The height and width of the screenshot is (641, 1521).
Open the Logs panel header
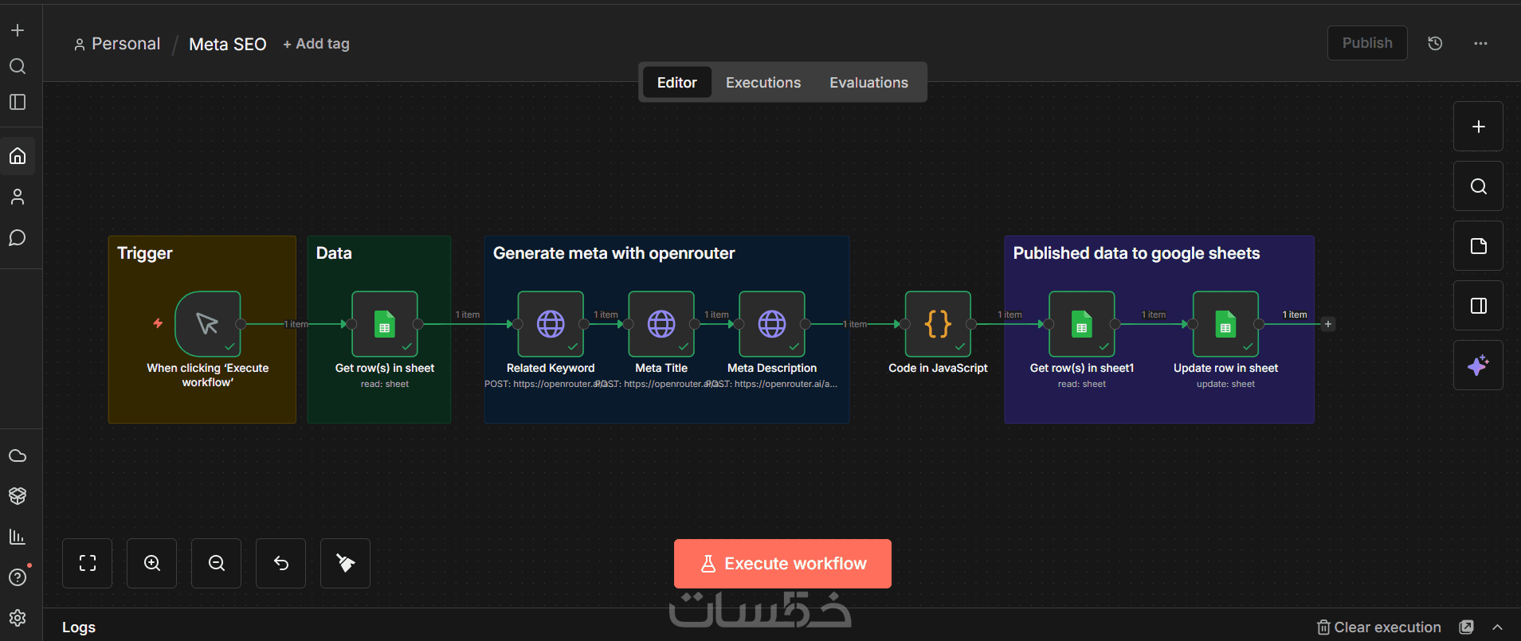(79, 627)
